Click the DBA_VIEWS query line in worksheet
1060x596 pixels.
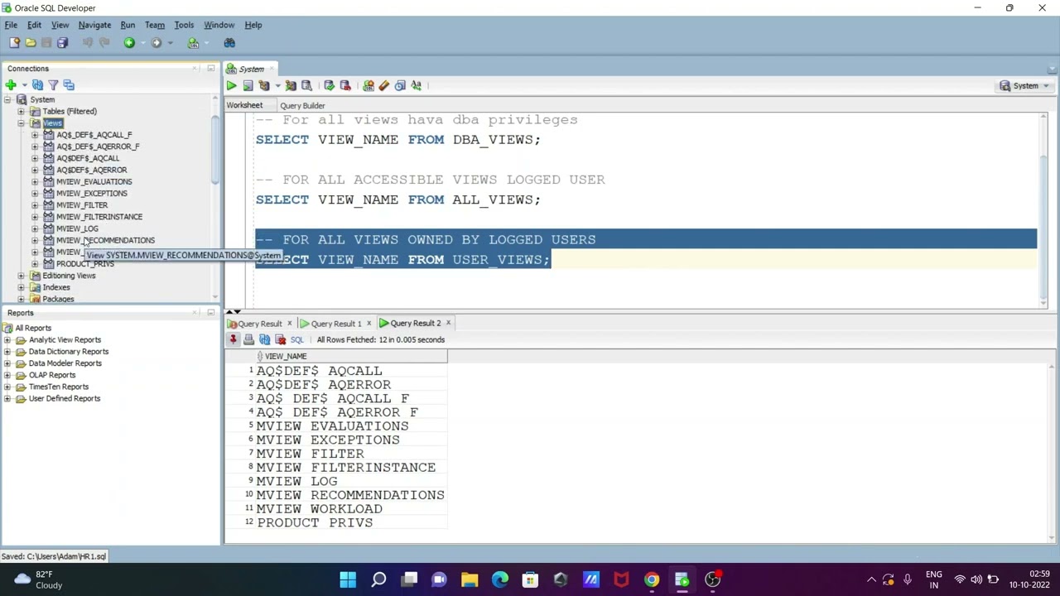[x=397, y=140]
